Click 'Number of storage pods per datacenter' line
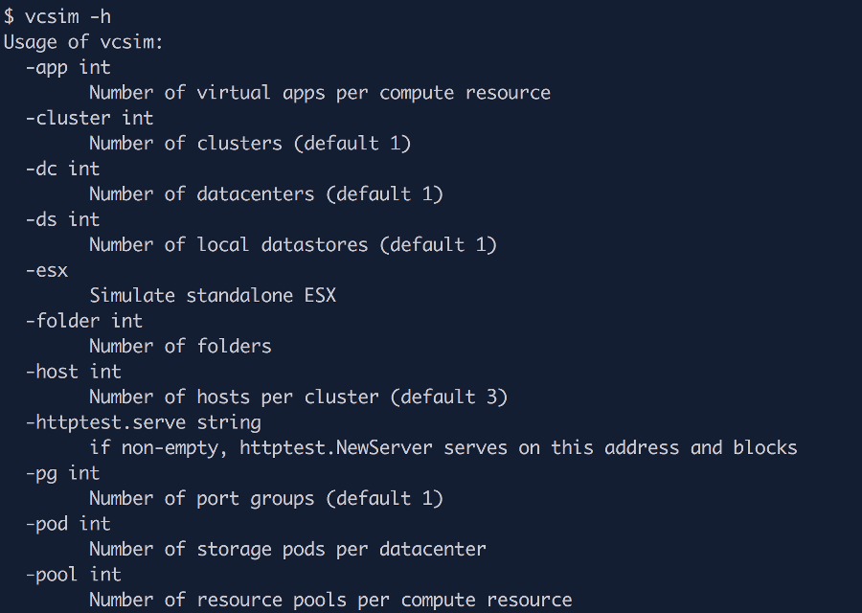This screenshot has height=613, width=862. [x=287, y=549]
